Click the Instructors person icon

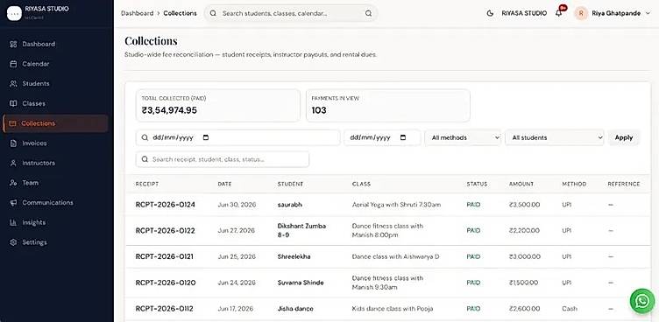click(13, 163)
